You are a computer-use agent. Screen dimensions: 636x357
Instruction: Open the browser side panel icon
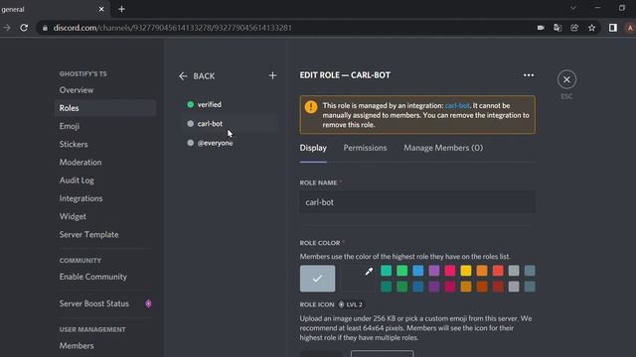613,28
